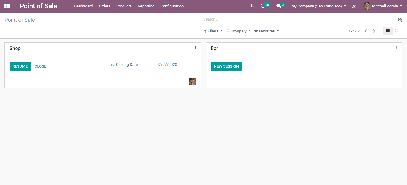Click the 02/27/2020 closing date value

pos(167,64)
